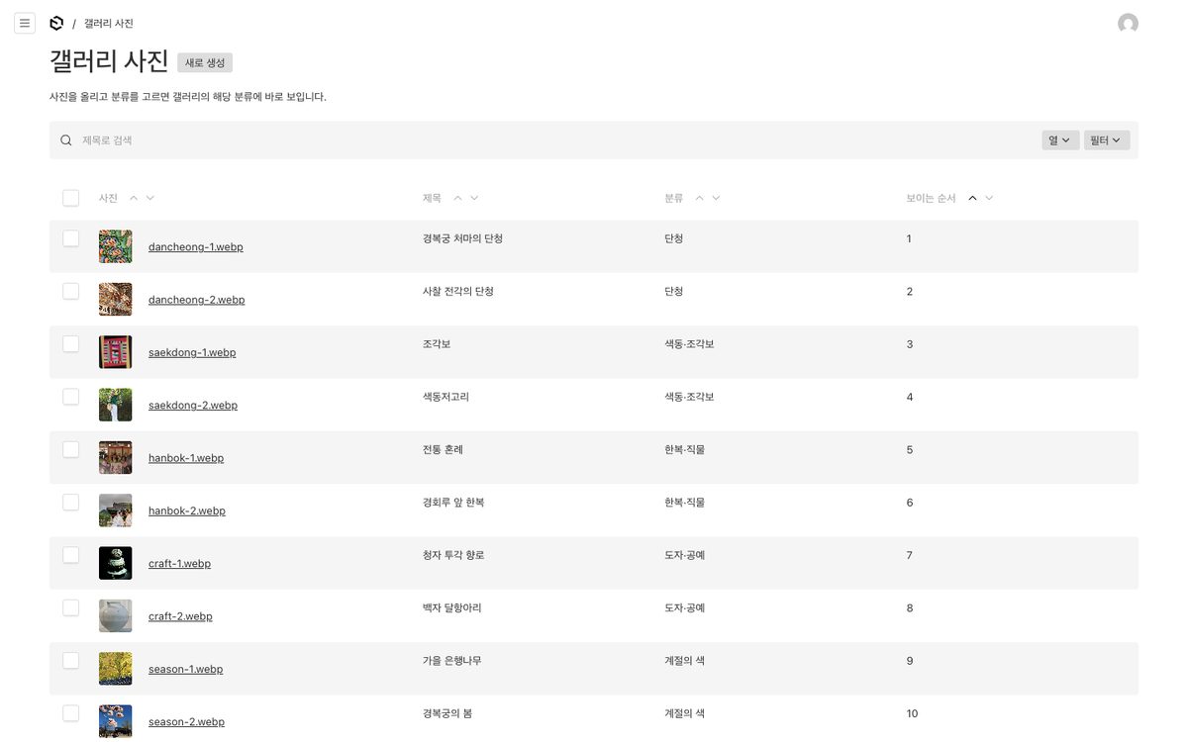Click the dancheong-2.webp thumbnail image
1188x742 pixels.
pos(115,299)
